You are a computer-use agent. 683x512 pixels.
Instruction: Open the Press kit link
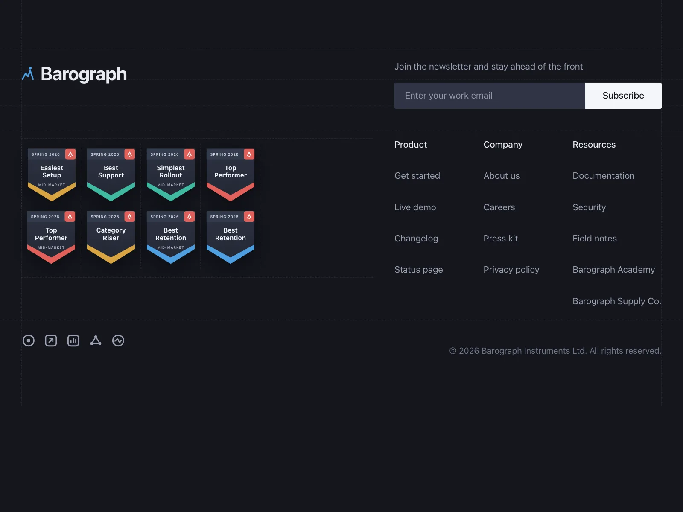point(501,239)
